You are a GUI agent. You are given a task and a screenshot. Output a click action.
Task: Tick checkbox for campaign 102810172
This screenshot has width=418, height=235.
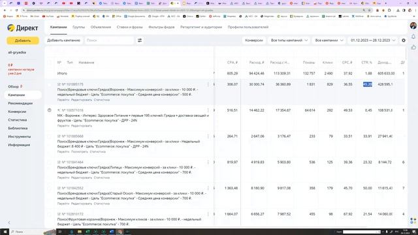tap(50, 214)
